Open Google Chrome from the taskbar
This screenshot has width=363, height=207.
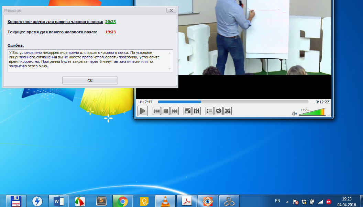pos(123,201)
